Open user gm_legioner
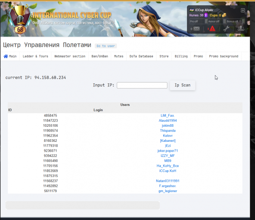The width and height of the screenshot is (255, 220). (x=168, y=191)
